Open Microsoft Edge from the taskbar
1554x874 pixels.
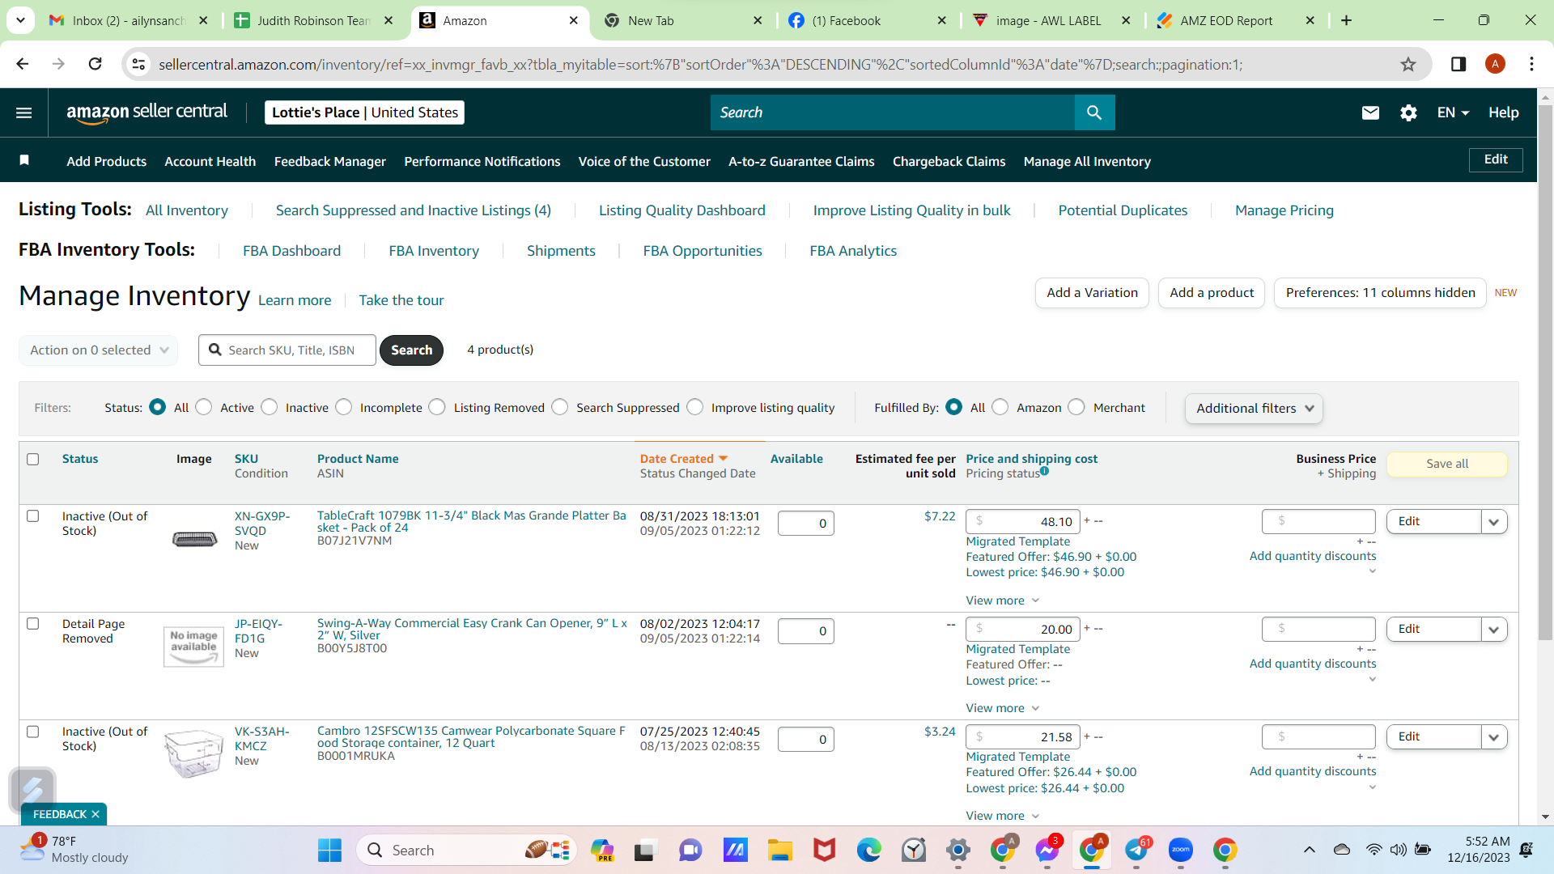869,850
